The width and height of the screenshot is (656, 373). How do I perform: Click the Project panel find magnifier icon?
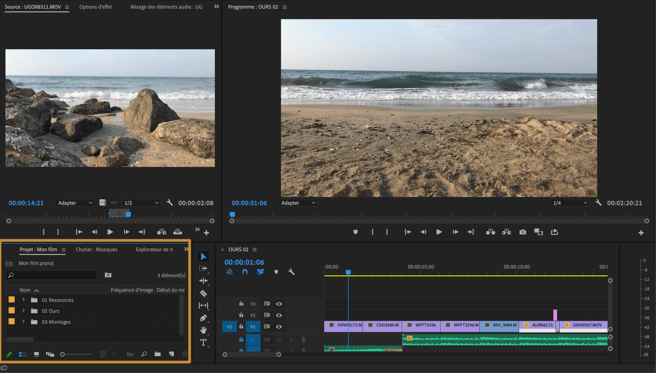[x=144, y=354]
